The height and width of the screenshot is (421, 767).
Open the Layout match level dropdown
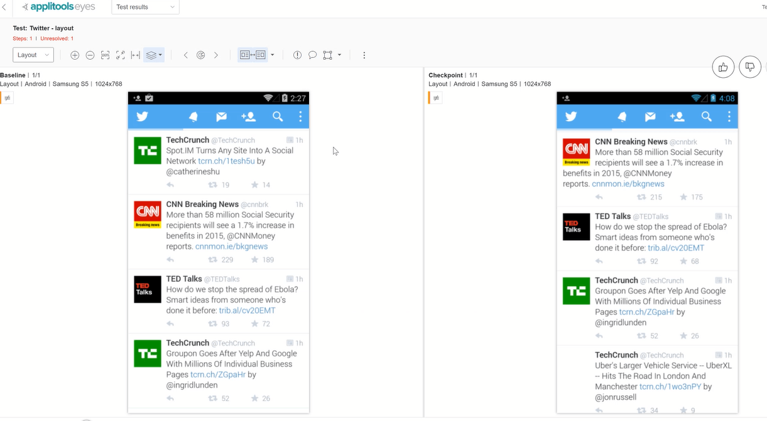point(33,55)
